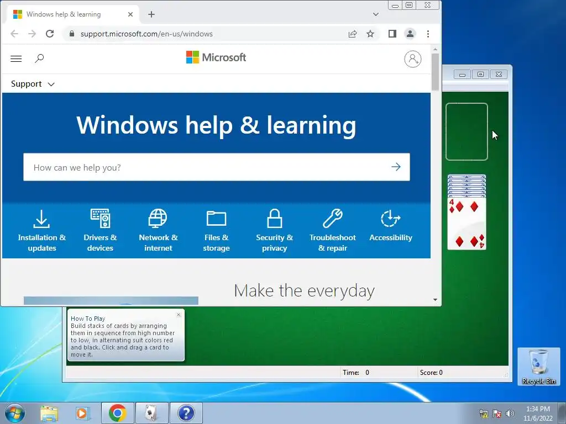Image resolution: width=566 pixels, height=424 pixels.
Task: Click the vertical scrollbar thumb
Action: tap(435, 72)
